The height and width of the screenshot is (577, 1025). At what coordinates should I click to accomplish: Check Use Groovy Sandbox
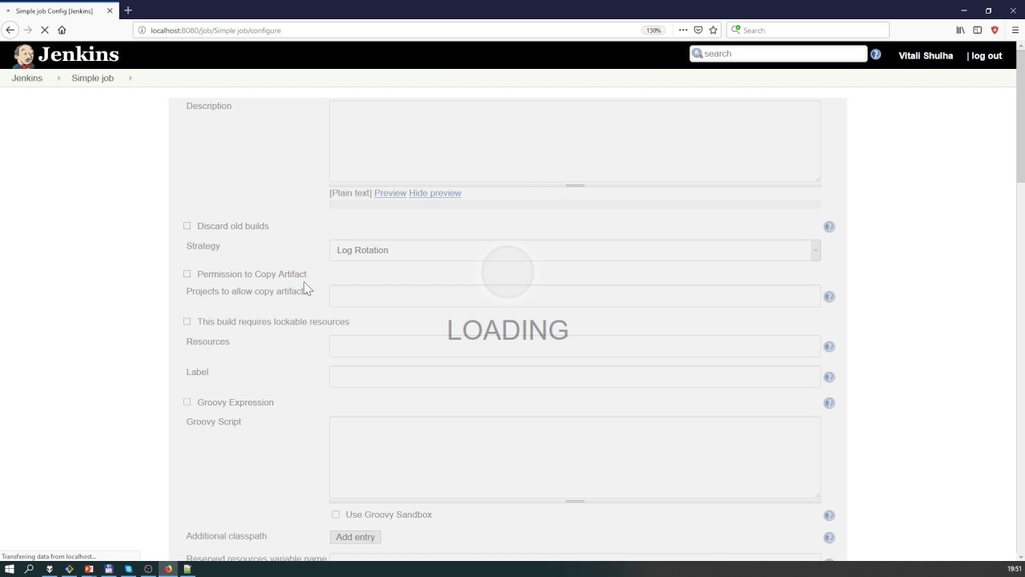[336, 514]
